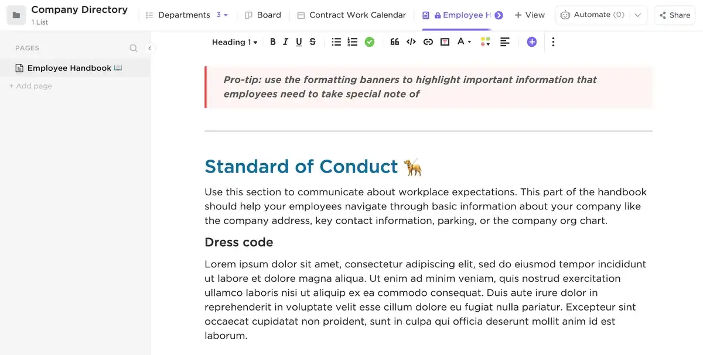This screenshot has width=703, height=355.
Task: Click the Lorem ipsum paragraph text
Action: pyautogui.click(x=425, y=300)
